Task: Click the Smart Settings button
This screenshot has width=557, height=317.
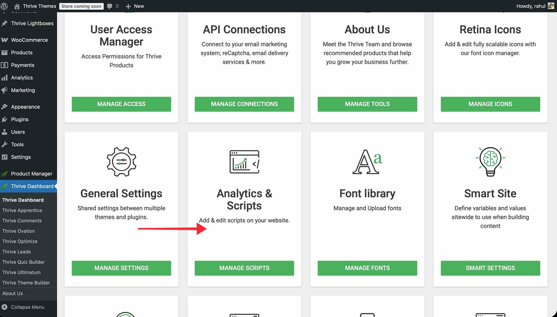Action: pos(490,268)
